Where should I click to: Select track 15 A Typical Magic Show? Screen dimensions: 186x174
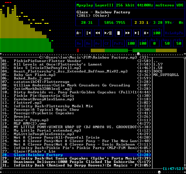click(x=76, y=110)
